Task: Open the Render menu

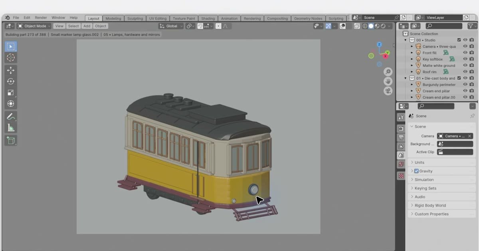Action: point(41,18)
